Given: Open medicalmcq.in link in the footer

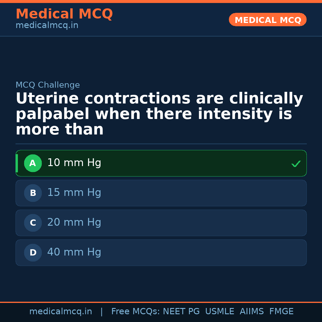Looking at the screenshot, I should pos(61,312).
